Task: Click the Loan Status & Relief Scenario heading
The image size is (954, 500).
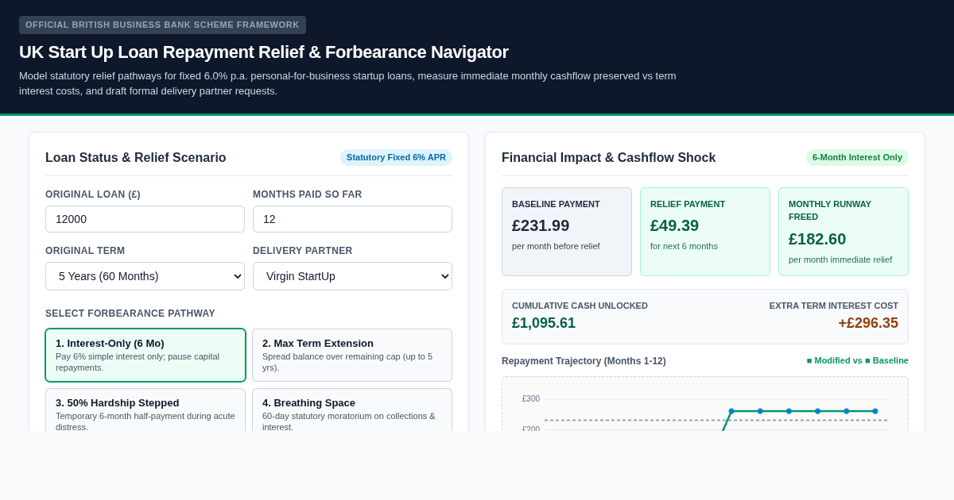Action: [136, 158]
